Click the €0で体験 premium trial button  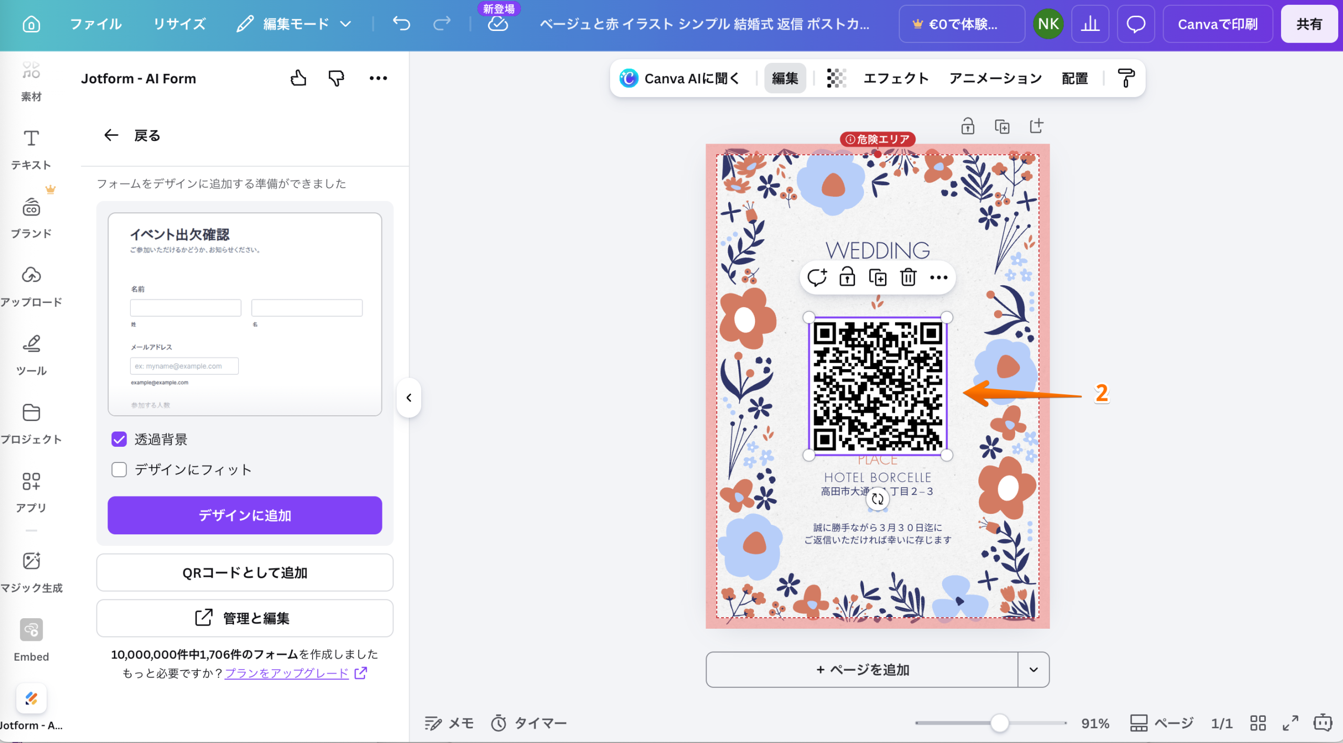click(x=962, y=24)
